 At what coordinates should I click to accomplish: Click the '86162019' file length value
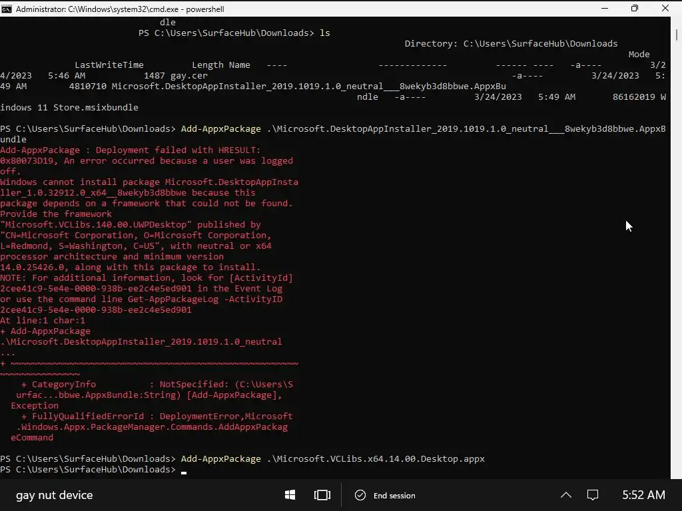coord(634,97)
